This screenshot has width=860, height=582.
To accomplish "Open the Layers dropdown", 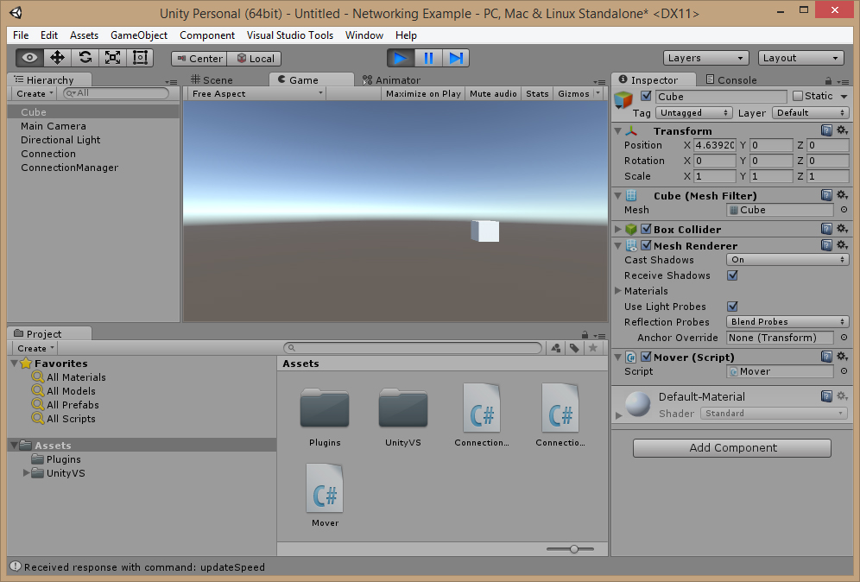I will [x=706, y=58].
